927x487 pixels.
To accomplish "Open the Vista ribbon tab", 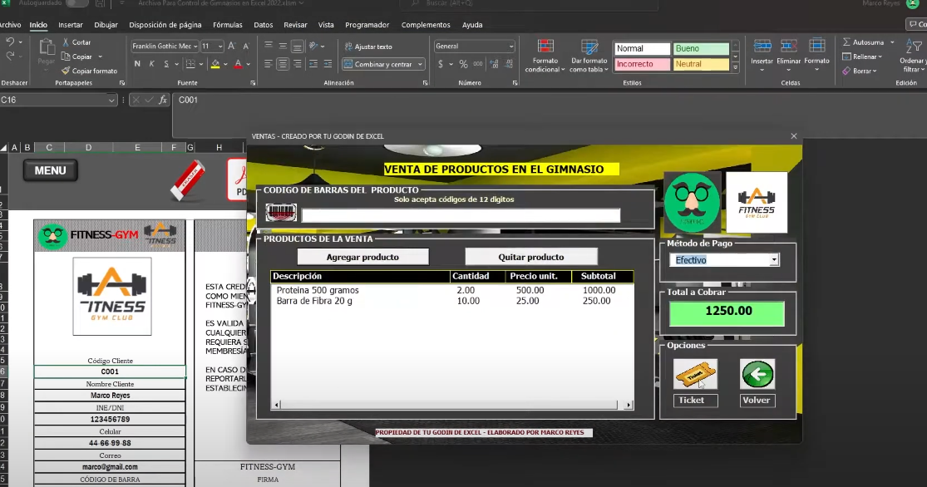I will pos(326,25).
